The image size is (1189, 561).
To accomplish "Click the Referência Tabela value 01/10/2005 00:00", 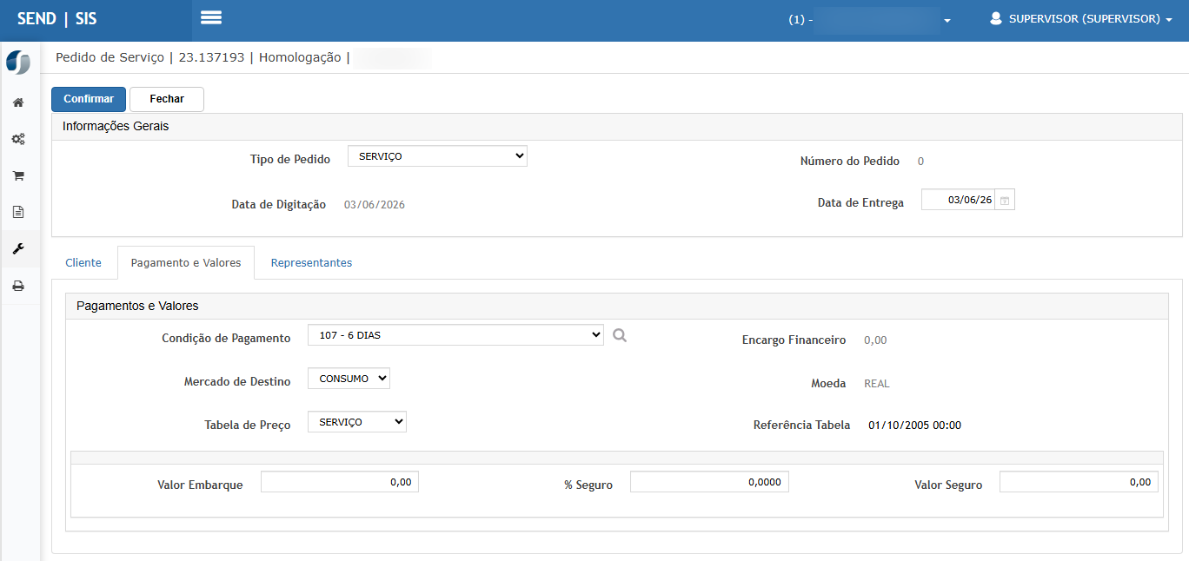I will tap(914, 426).
